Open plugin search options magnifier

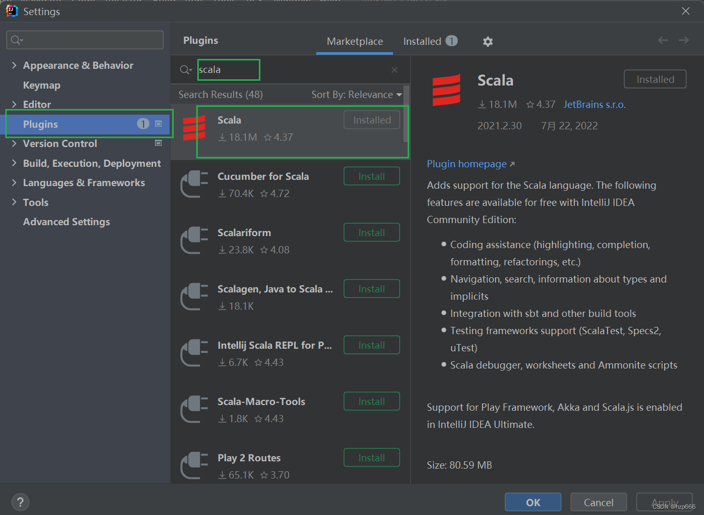186,70
